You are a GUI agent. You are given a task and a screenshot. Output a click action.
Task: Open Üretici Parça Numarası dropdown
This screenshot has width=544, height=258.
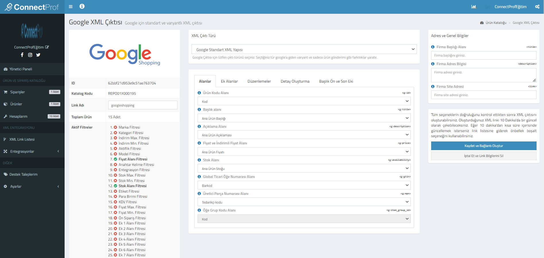[304, 202]
